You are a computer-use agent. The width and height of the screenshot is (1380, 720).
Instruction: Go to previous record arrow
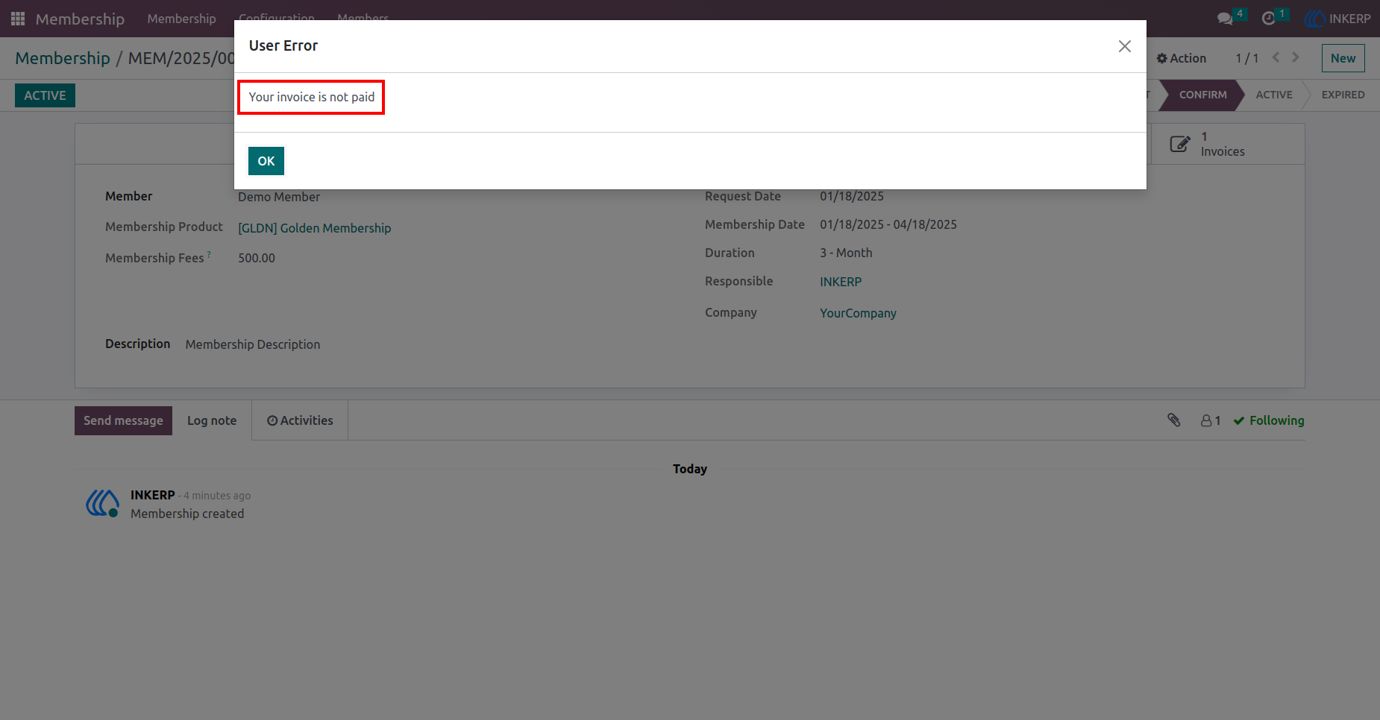click(1276, 57)
